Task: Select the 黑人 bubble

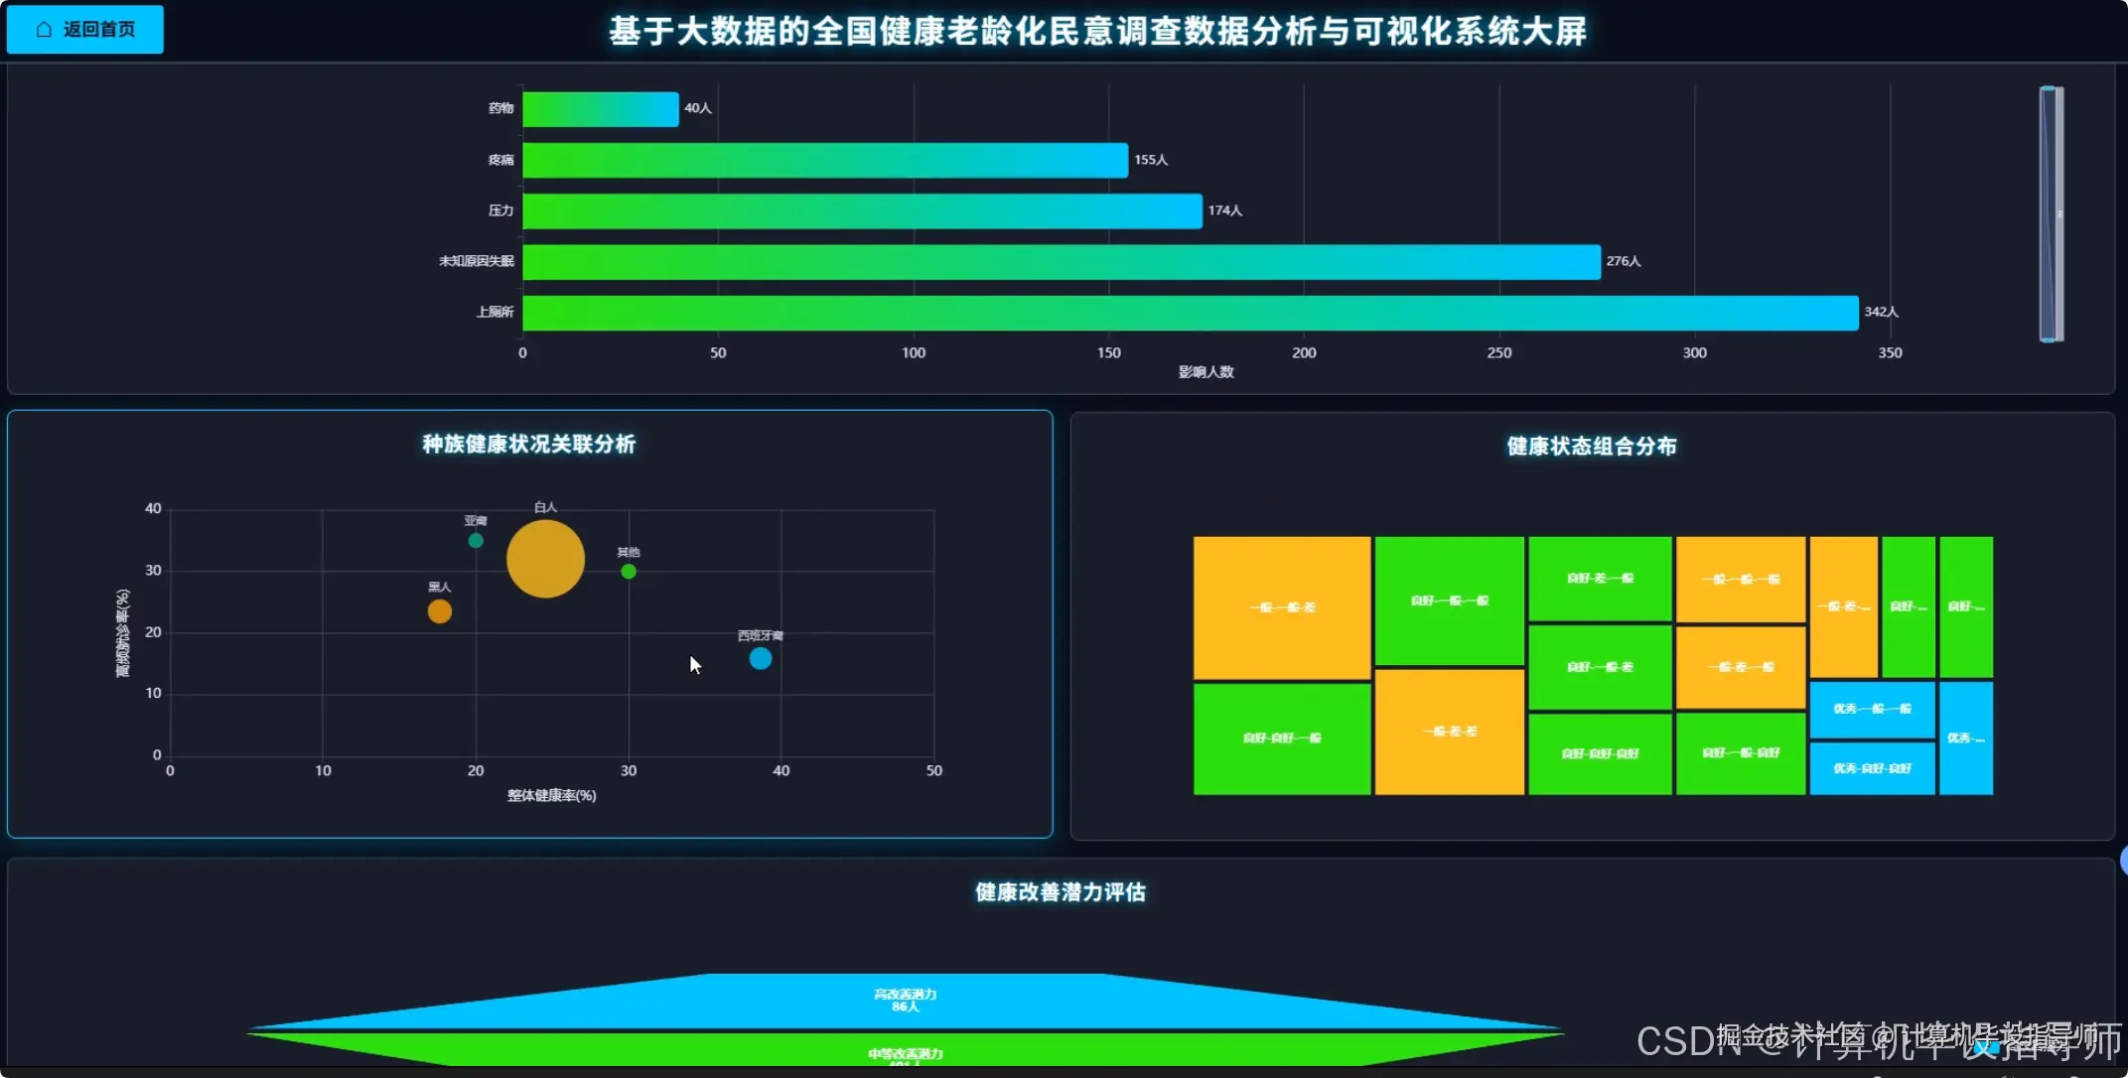Action: click(437, 611)
